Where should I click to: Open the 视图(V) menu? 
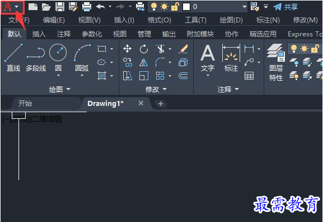tap(90, 20)
